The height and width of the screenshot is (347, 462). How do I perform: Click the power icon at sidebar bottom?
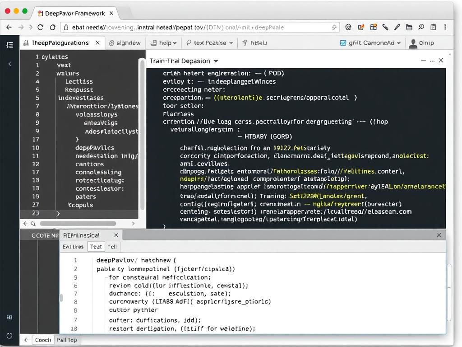coord(9,336)
